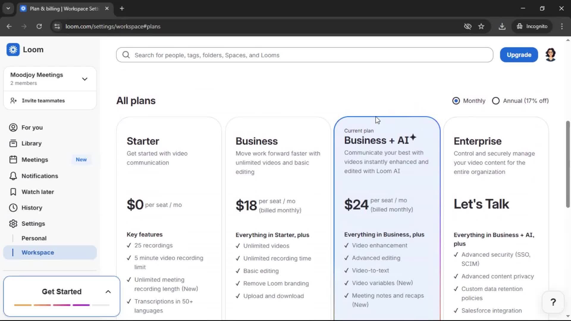
Task: Open Notifications bell item
Action: tap(40, 176)
